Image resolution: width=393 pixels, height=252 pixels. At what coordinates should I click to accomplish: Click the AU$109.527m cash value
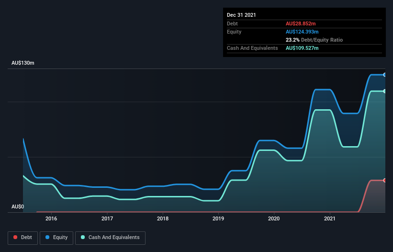pyautogui.click(x=302, y=48)
